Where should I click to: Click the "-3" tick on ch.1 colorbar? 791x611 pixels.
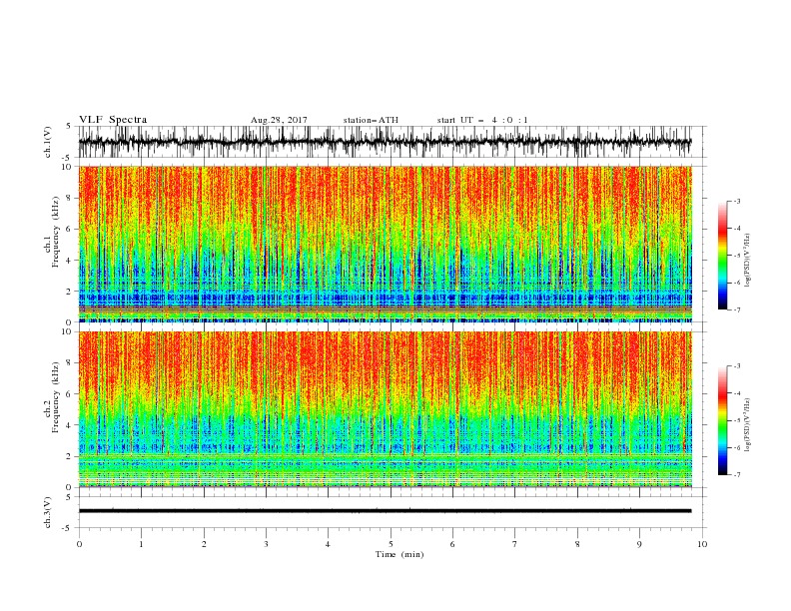(x=736, y=201)
